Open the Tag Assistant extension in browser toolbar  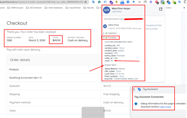point(180,2)
